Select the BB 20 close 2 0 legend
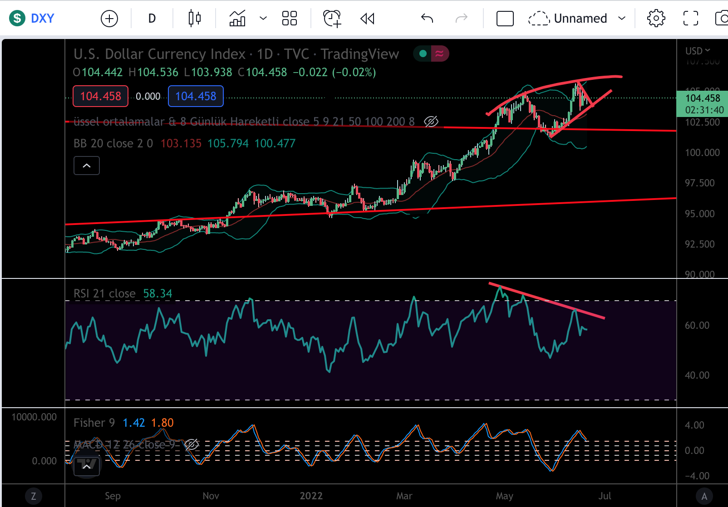Screen dimensions: 728x507 point(113,143)
